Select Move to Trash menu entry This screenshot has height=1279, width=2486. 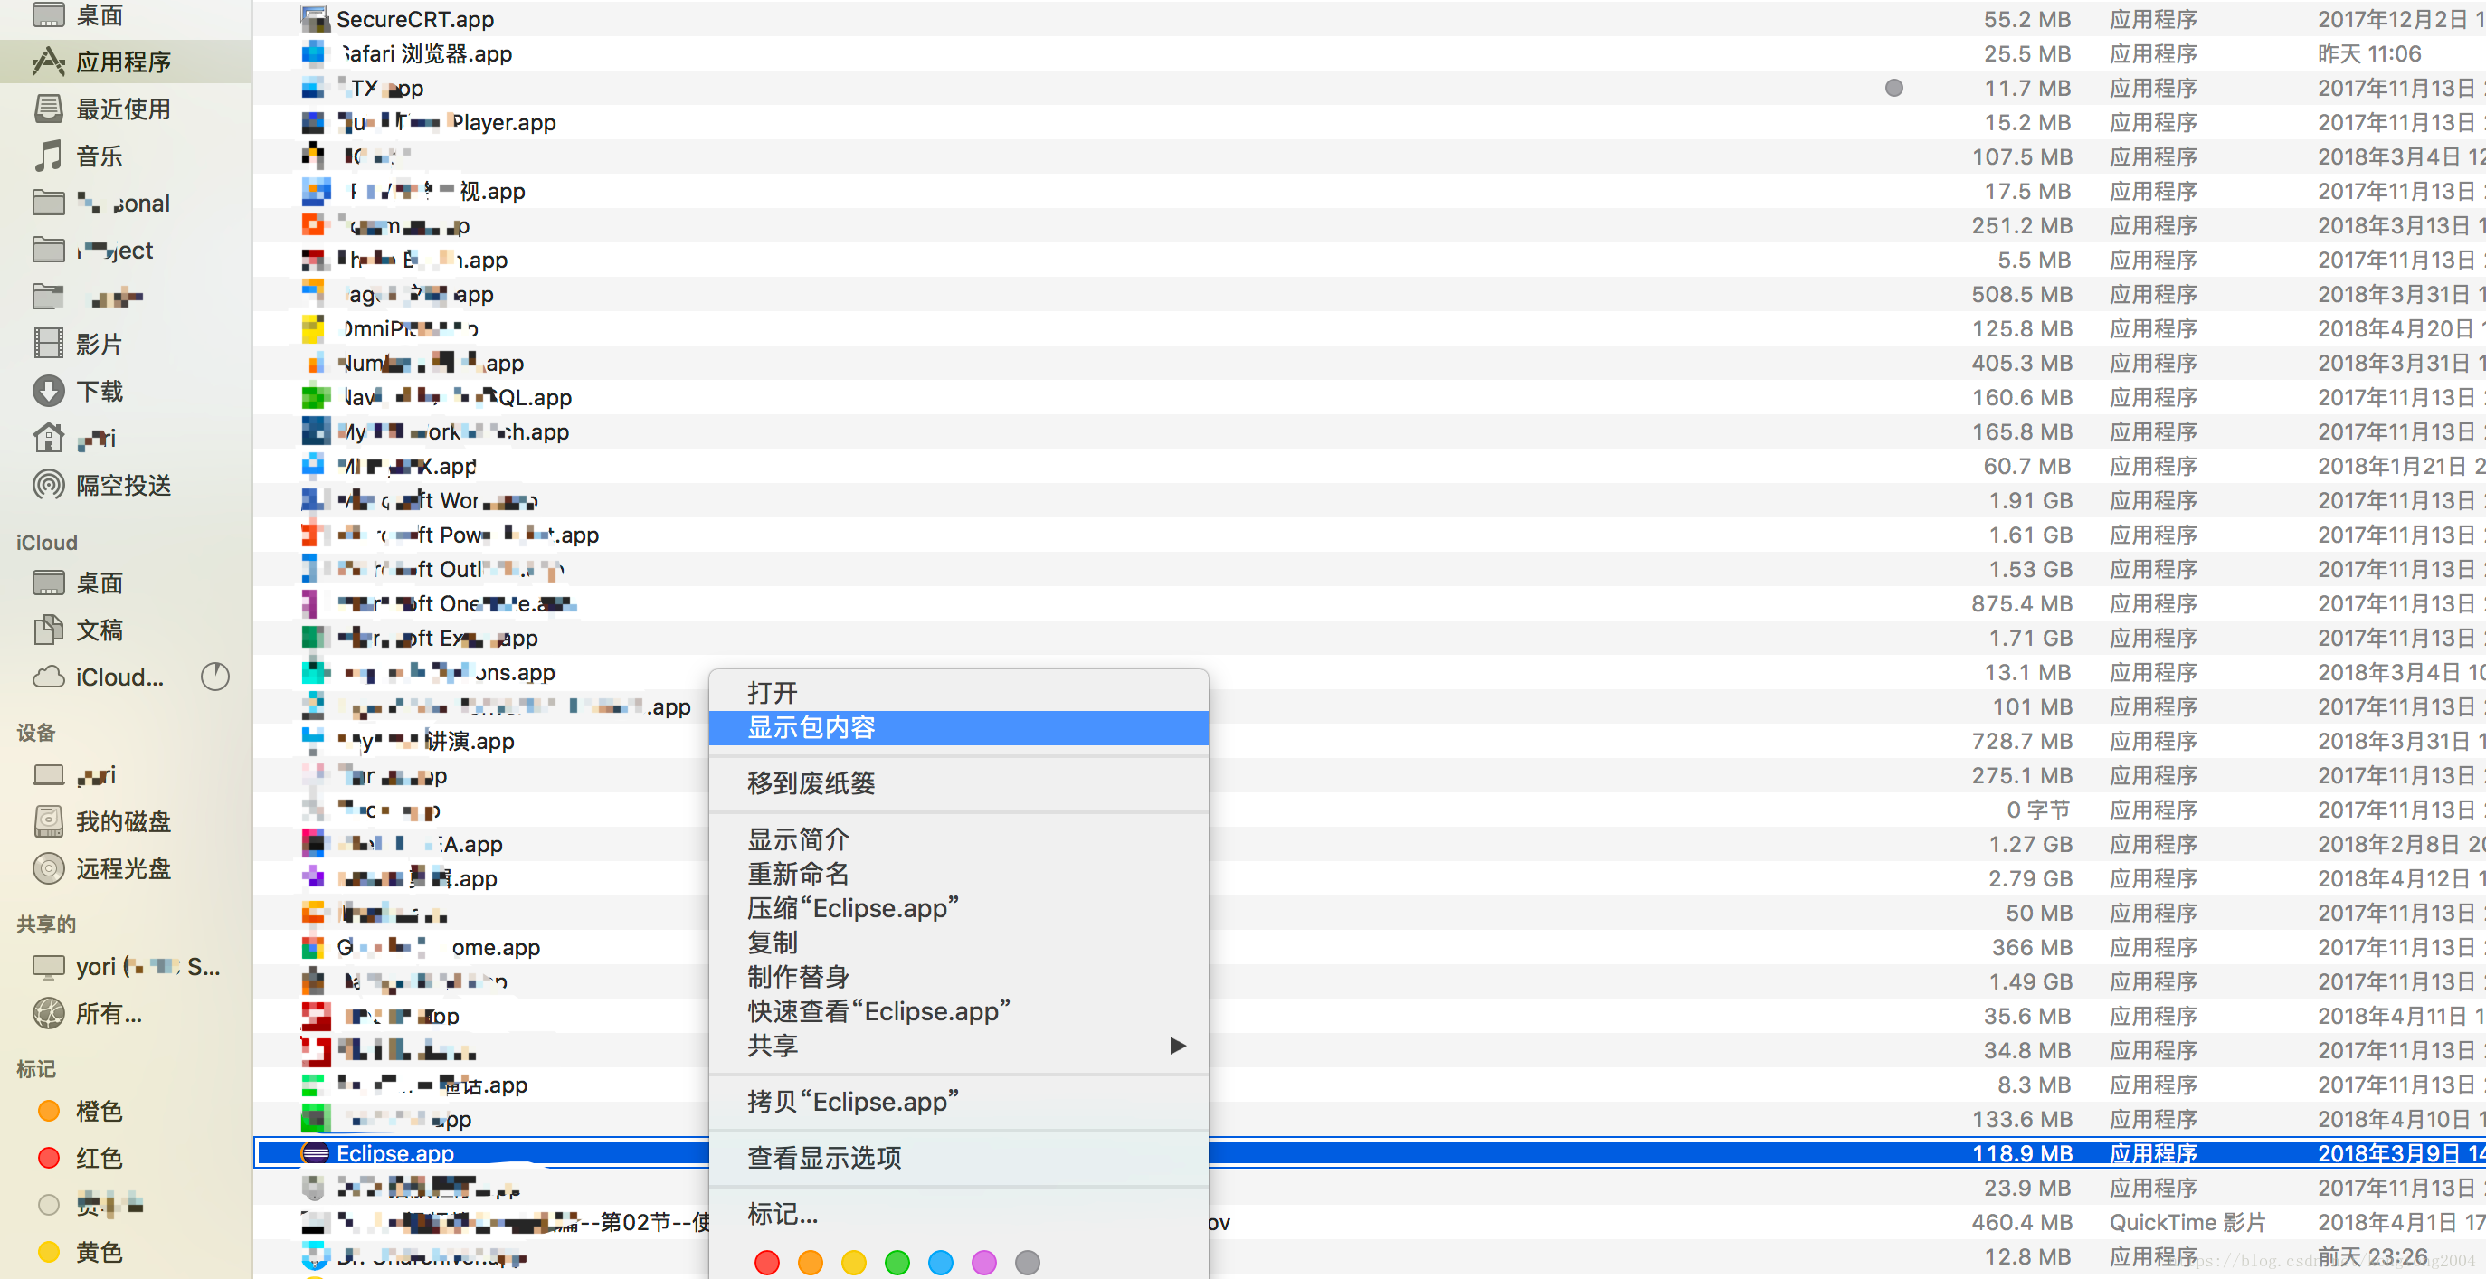pos(811,782)
